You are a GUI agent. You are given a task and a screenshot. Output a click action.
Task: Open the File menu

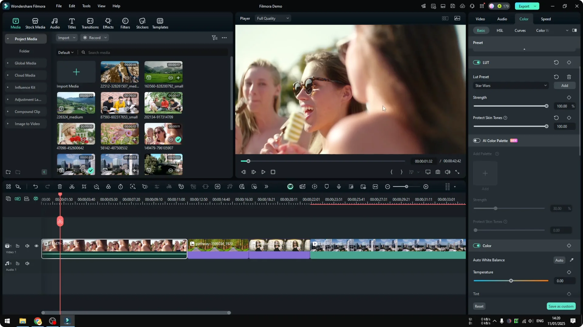[59, 6]
